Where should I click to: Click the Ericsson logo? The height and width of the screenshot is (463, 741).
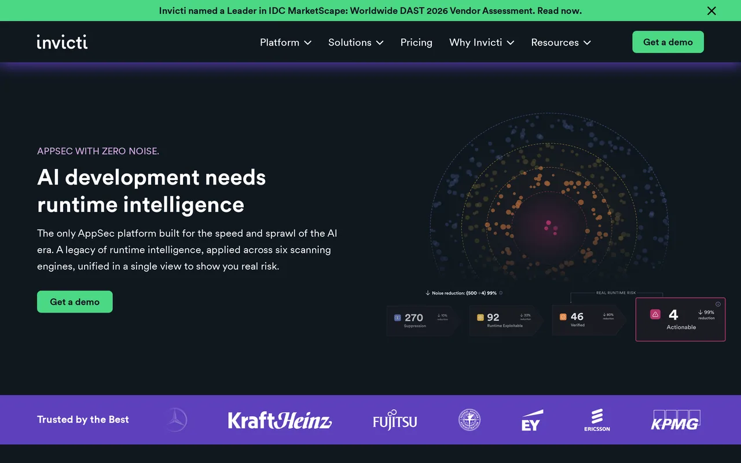[x=597, y=420]
